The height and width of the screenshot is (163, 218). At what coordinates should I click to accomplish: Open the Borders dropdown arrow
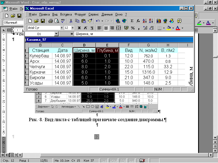pyautogui.click(x=164, y=28)
